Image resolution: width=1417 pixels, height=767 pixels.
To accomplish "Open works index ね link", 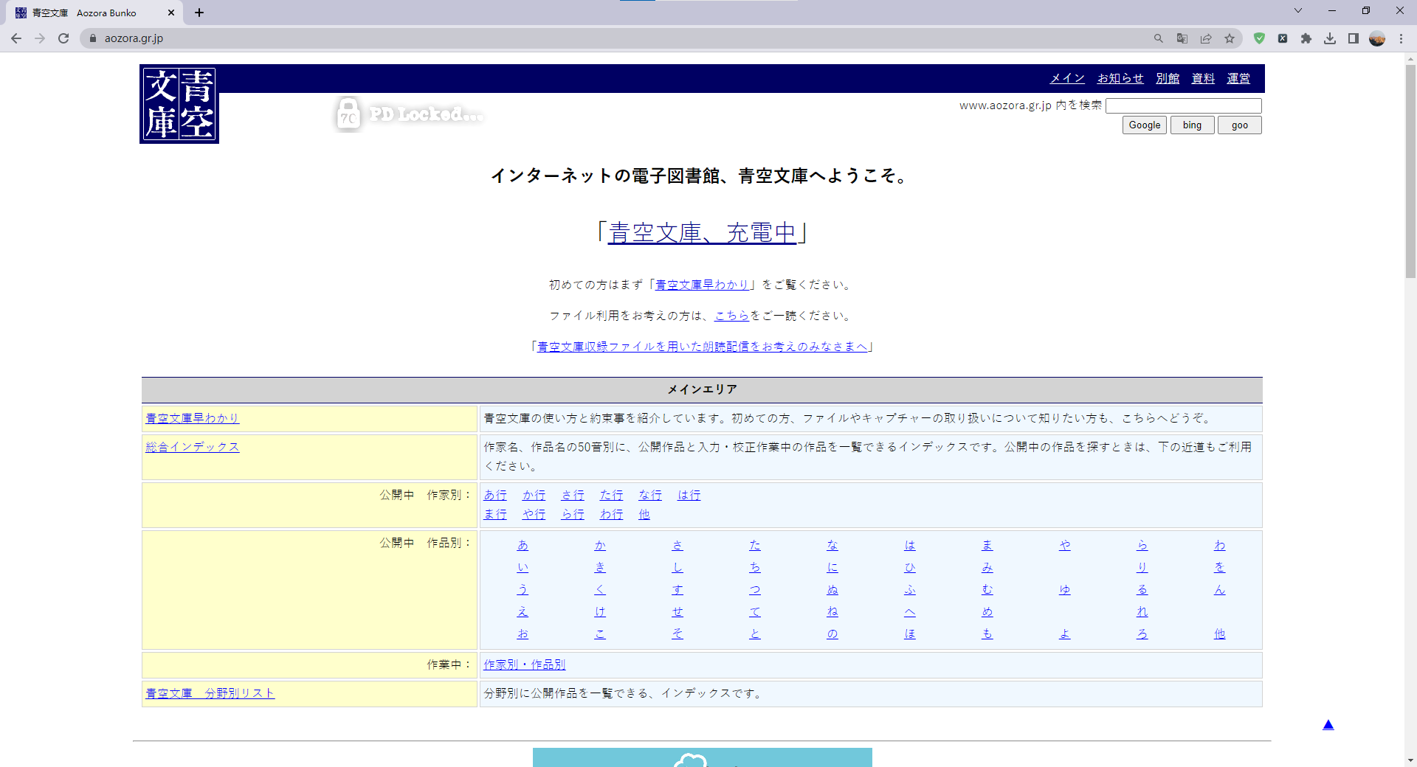I will (x=832, y=611).
